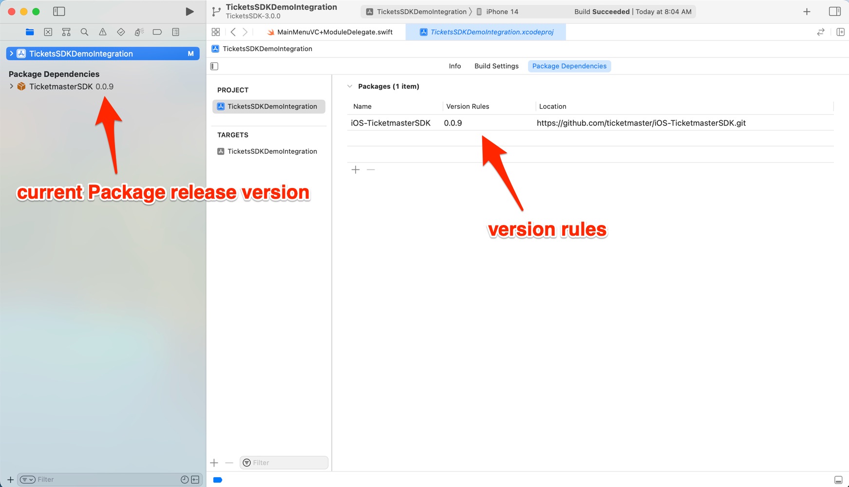Select the iOS-TicketmasterSDK package row

point(590,123)
